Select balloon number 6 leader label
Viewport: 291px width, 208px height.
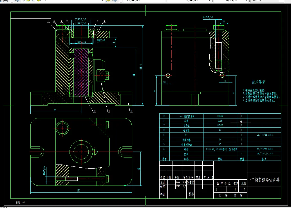coord(104,21)
